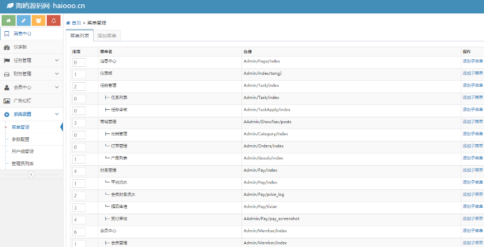Open 参数配置 in the sidebar submenu
The height and width of the screenshot is (247, 484).
point(20,139)
